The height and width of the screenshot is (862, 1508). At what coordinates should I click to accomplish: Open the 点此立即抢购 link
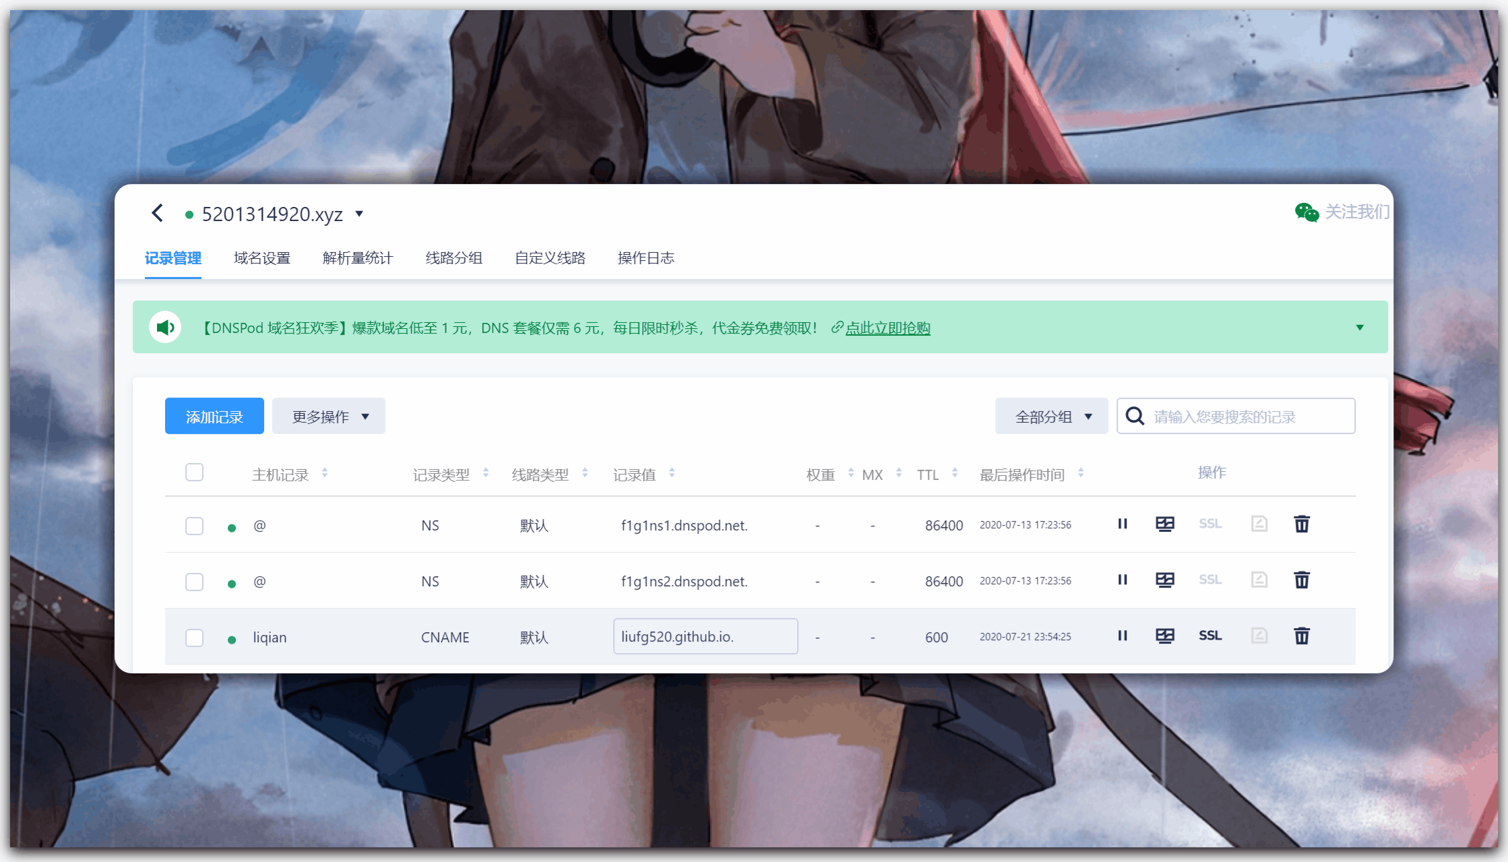(887, 328)
